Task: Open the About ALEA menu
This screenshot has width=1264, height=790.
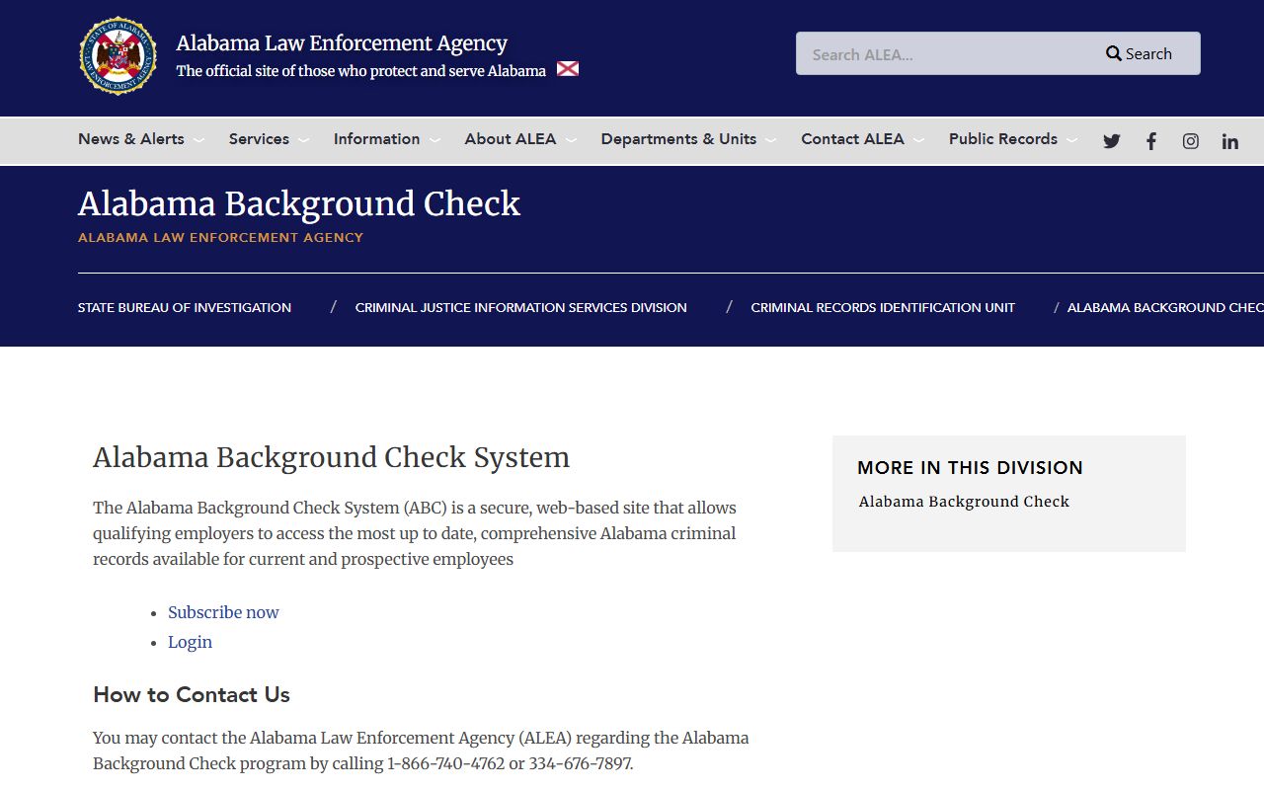Action: click(x=511, y=139)
